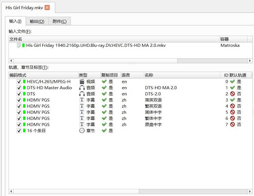Click left arrow of the track list bottom scrollbar

tap(11, 192)
